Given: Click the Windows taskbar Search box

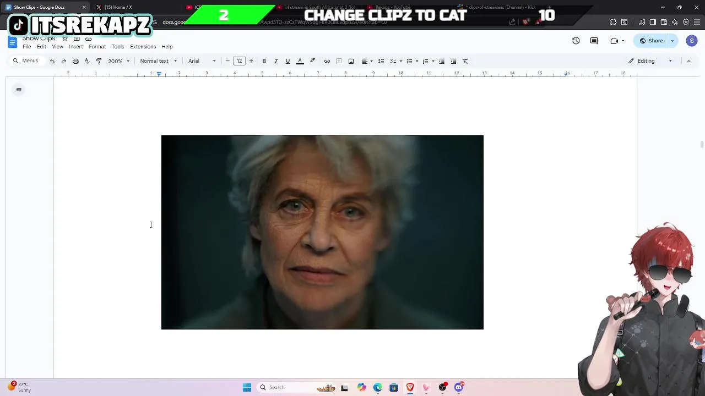Looking at the screenshot, I should tap(297, 387).
